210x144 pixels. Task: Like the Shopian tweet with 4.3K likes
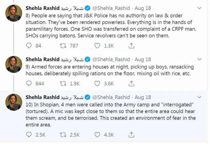tap(97, 134)
